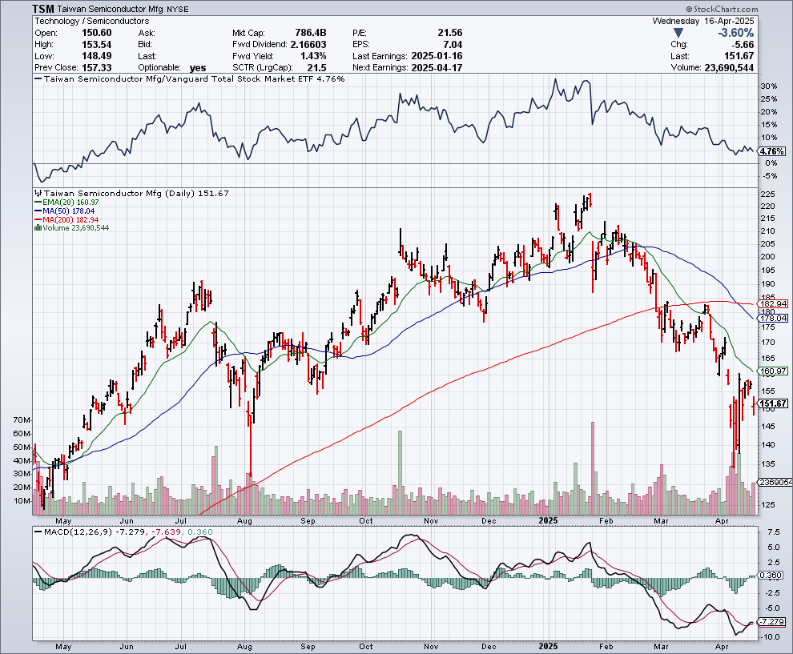Select the SCTR (LrgCap) value 21.5

pos(316,68)
